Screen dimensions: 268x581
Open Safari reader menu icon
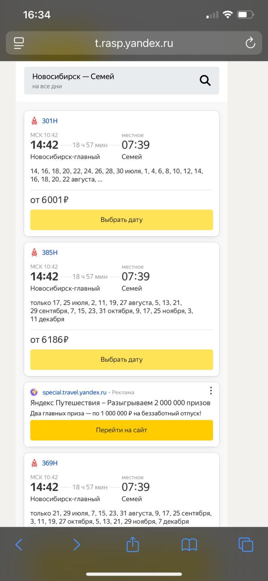tap(19, 43)
